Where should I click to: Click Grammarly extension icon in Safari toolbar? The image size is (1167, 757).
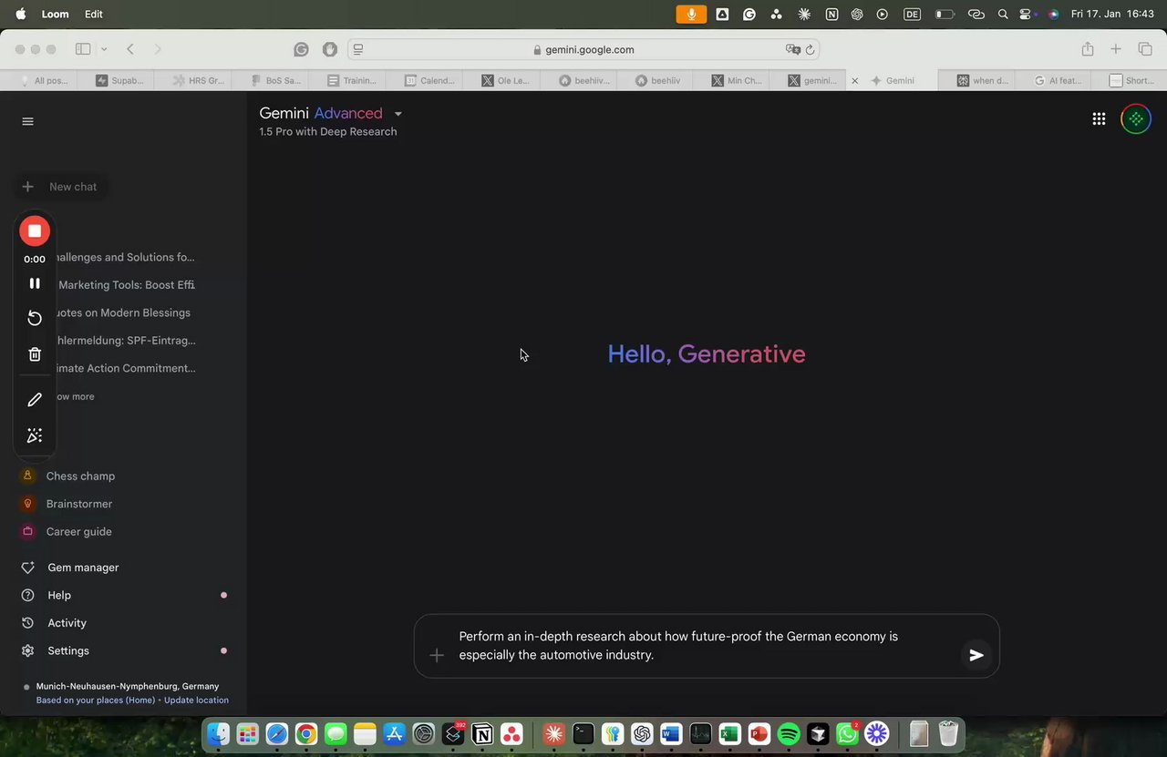tap(301, 49)
